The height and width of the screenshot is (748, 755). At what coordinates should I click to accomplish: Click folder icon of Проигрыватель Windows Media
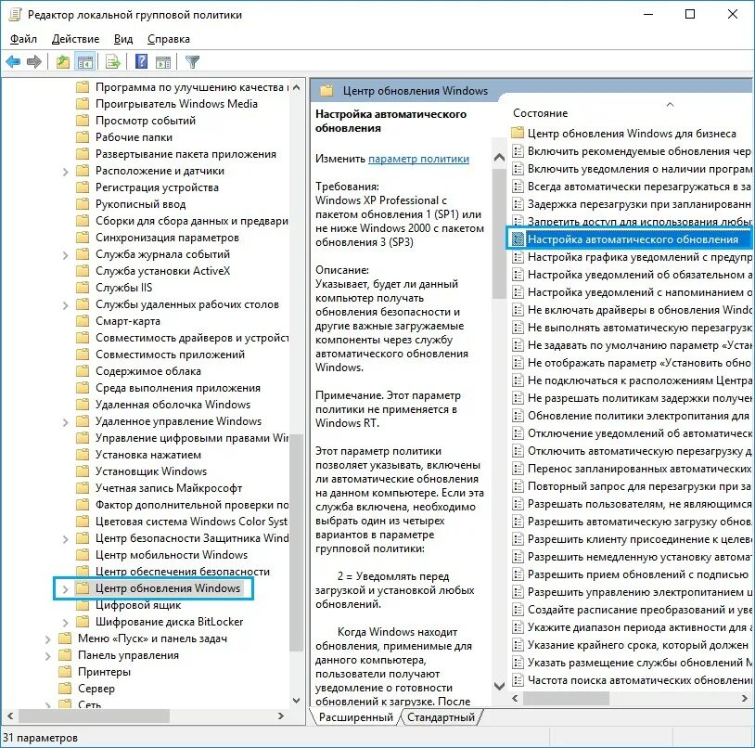(83, 104)
